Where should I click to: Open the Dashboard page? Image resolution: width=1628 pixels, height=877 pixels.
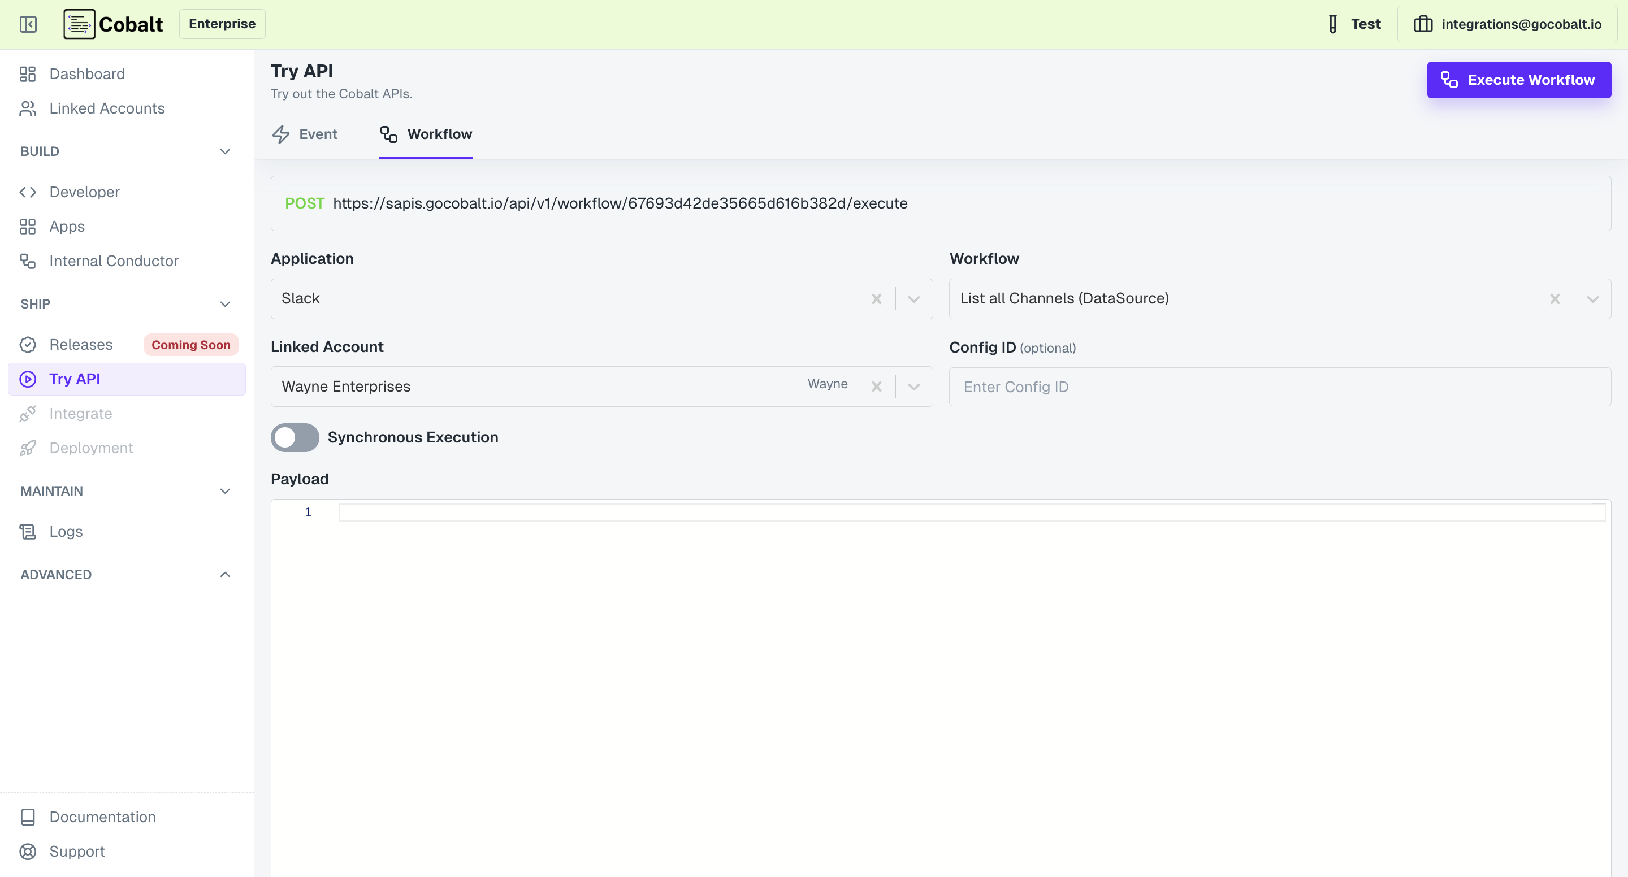pos(86,74)
